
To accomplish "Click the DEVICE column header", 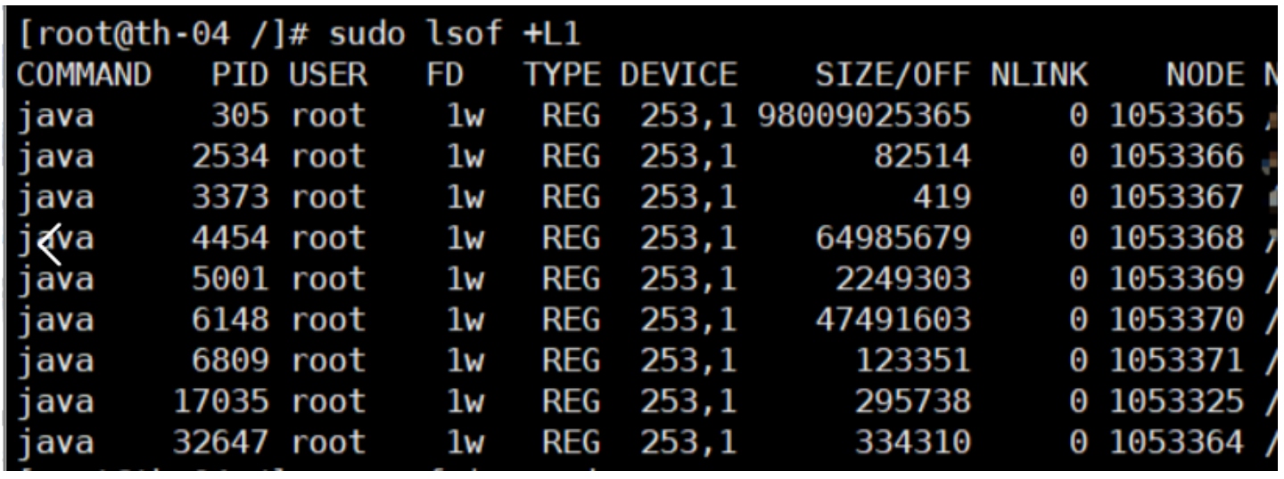I will 679,76.
